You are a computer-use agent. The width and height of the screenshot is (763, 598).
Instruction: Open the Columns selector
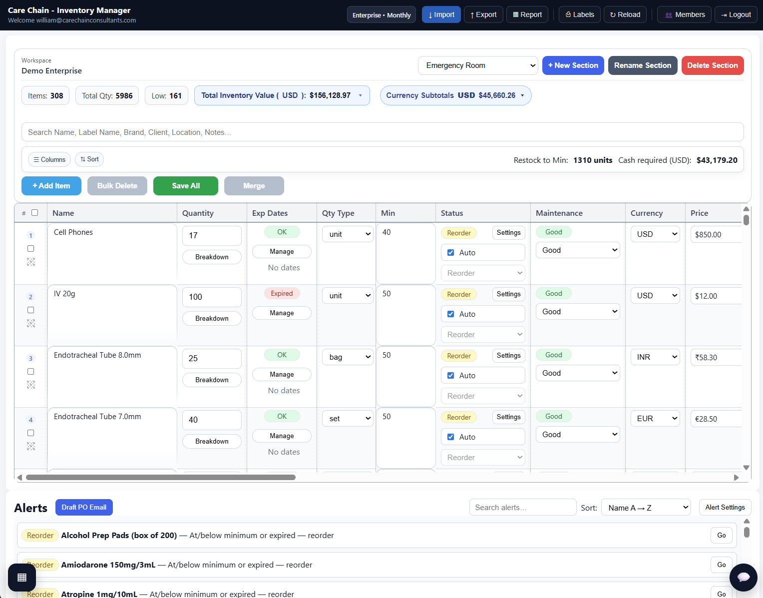[x=49, y=159]
